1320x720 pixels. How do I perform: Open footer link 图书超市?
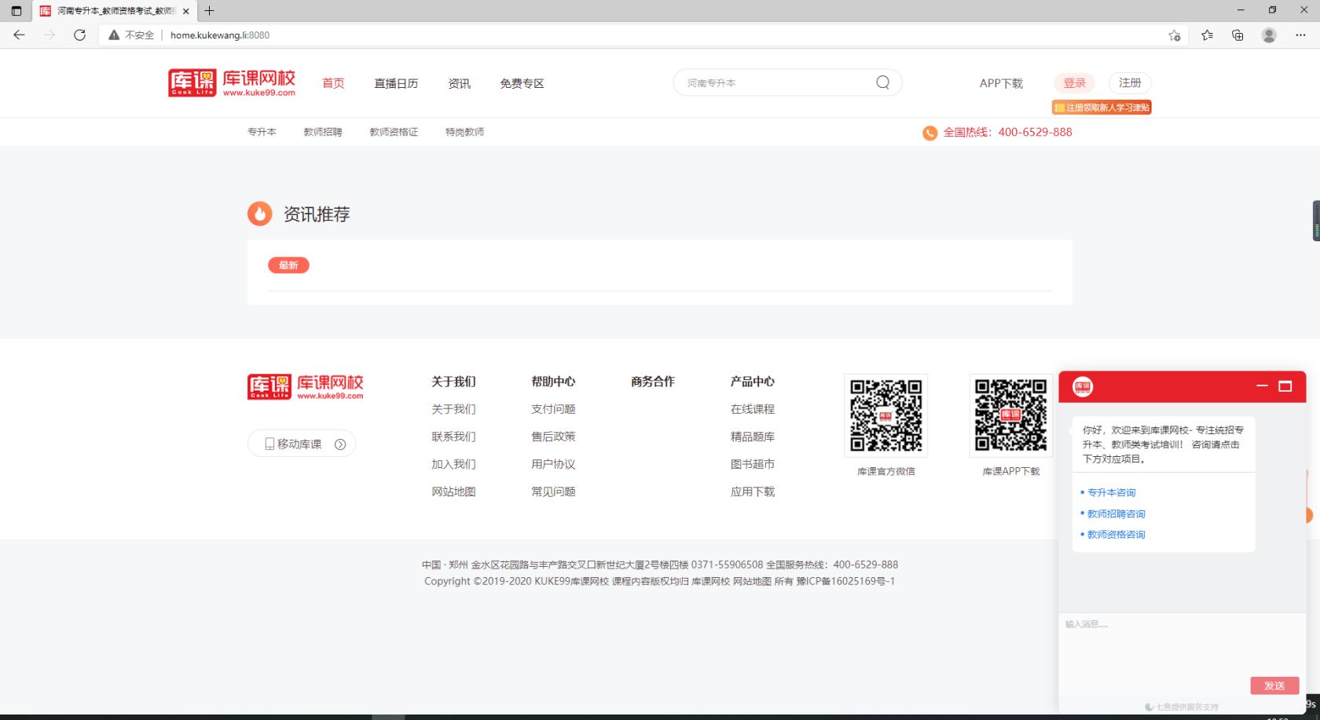tap(753, 464)
